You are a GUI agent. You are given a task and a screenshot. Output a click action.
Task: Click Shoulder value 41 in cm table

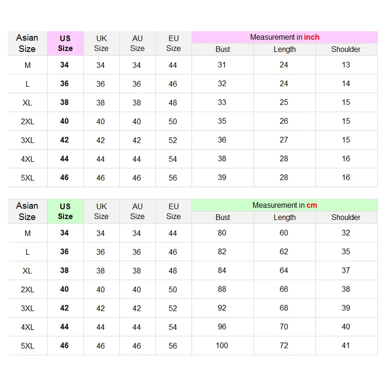pos(346,346)
